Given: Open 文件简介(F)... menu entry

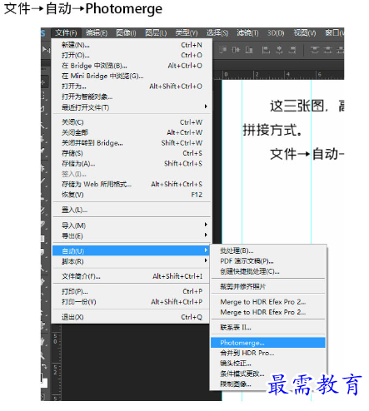Looking at the screenshot, I should pos(131,276).
